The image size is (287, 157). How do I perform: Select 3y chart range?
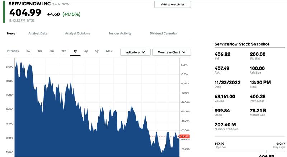[x=86, y=51]
